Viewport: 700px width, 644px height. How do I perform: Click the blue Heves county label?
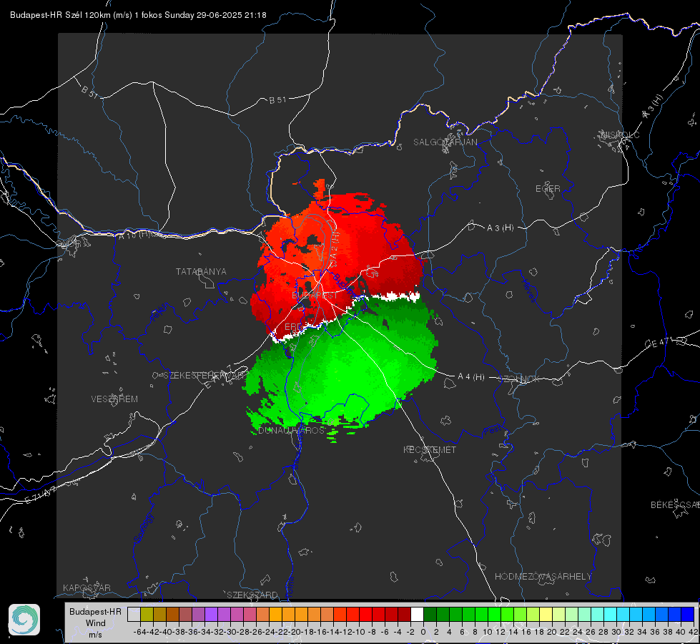pos(529,291)
